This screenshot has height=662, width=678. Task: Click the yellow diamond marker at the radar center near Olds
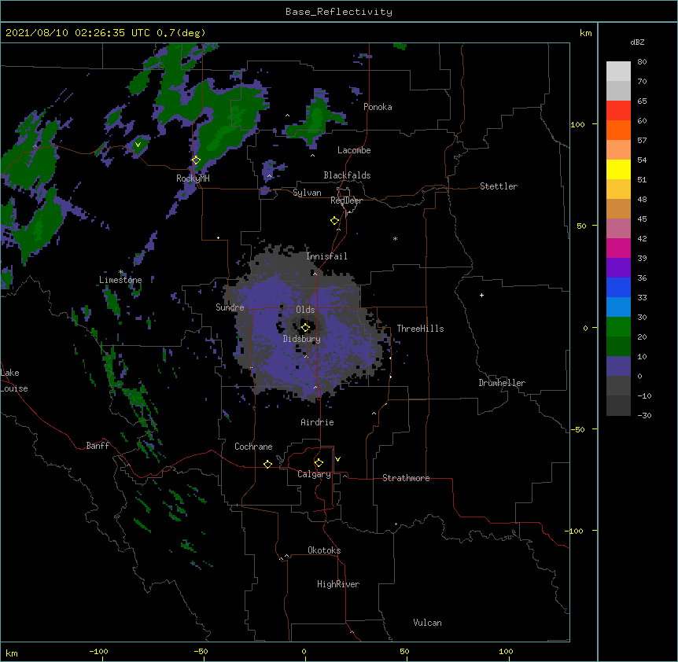[305, 328]
